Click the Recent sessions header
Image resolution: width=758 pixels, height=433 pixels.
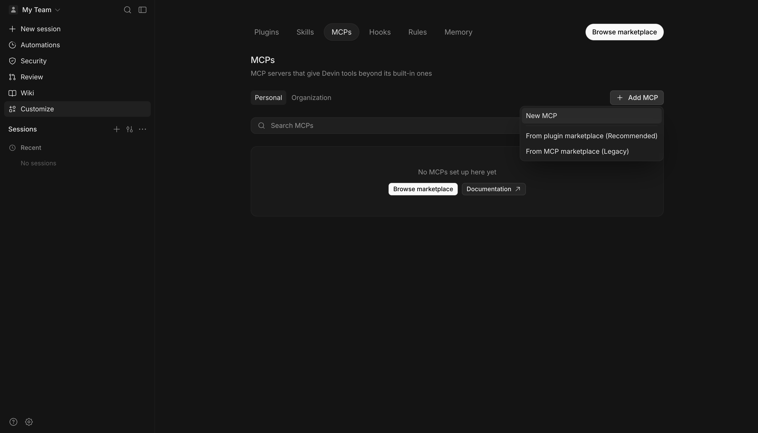[x=31, y=148]
